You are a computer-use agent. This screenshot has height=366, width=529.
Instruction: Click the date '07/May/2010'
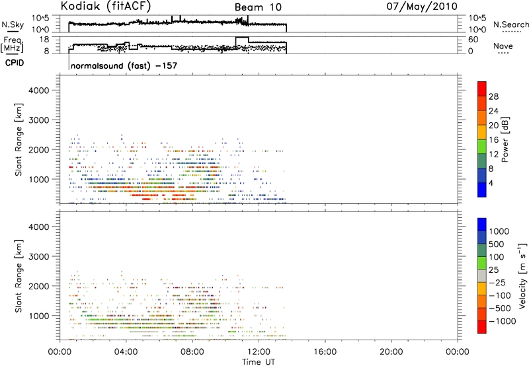pos(422,6)
